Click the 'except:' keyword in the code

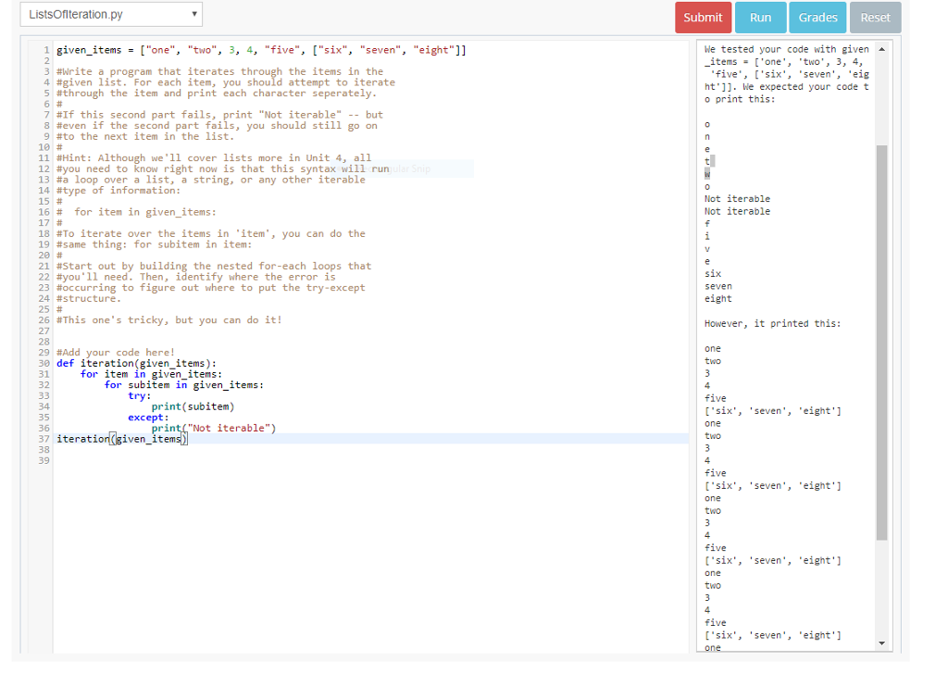(x=148, y=418)
